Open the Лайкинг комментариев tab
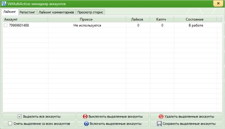 (56, 12)
